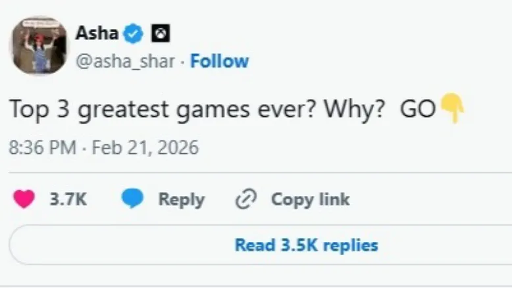Click the Feb 21, 2026 date text
The image size is (512, 288).
tap(145, 147)
